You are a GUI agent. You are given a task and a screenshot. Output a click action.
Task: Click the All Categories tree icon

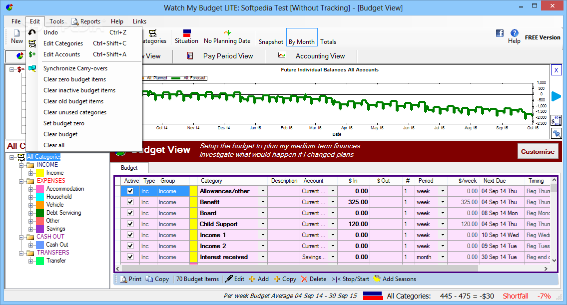[x=21, y=157]
